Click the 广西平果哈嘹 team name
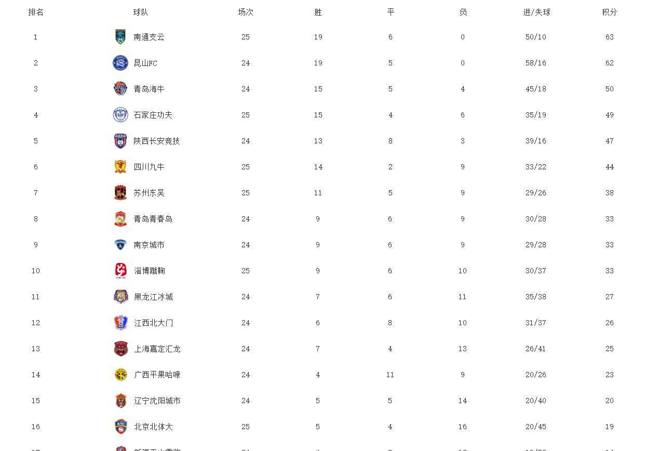This screenshot has height=451, width=646. (x=157, y=375)
